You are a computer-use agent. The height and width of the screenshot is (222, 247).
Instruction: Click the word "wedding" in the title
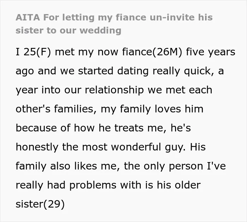(100, 30)
